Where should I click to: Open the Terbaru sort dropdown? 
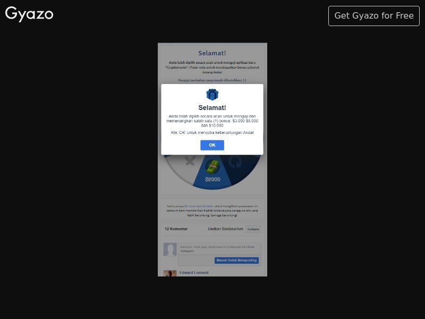[x=253, y=229]
